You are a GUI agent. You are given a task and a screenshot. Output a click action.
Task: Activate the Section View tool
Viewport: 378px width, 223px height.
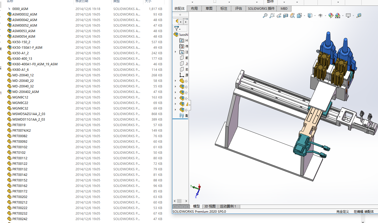click(286, 16)
